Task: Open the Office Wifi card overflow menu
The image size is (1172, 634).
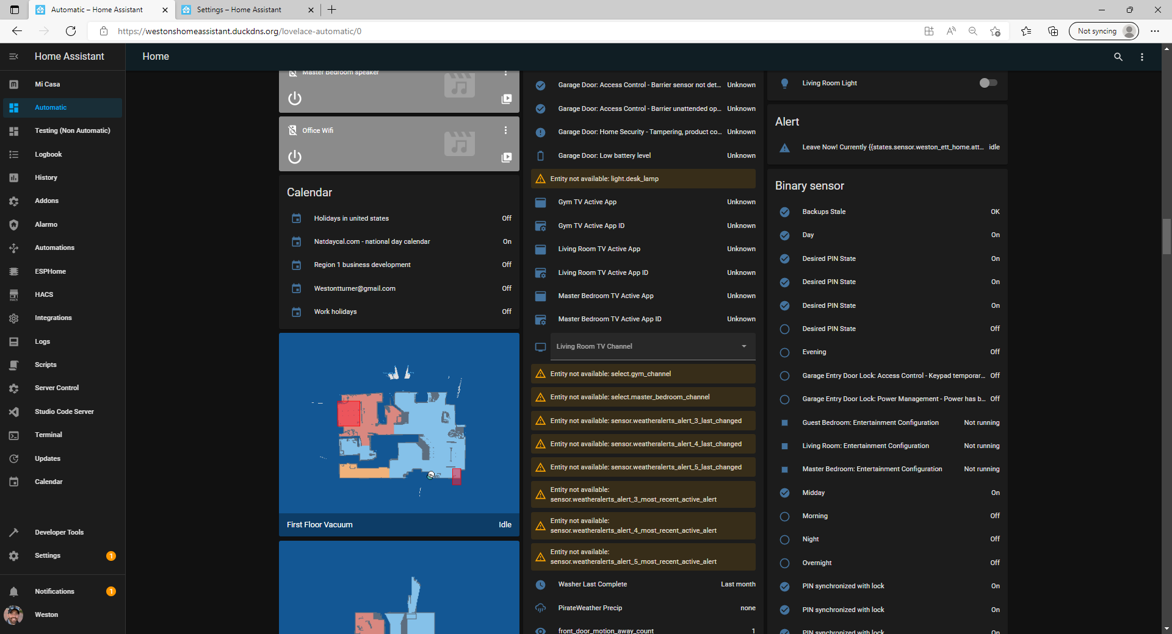Action: [x=505, y=129]
